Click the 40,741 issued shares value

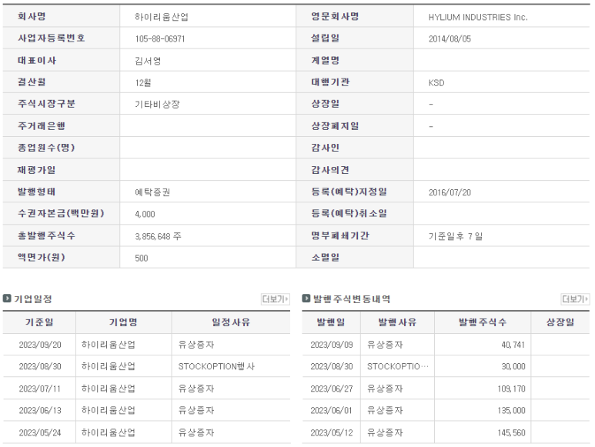(x=513, y=345)
